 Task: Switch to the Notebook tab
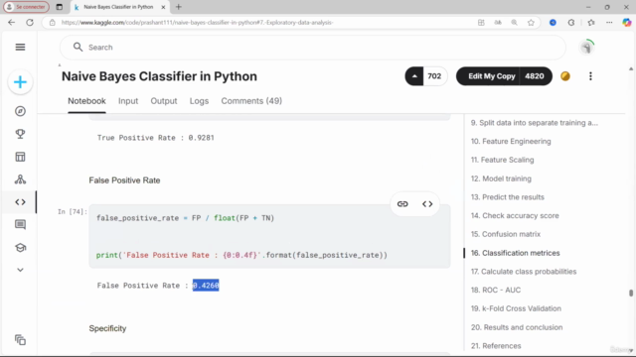(x=86, y=101)
